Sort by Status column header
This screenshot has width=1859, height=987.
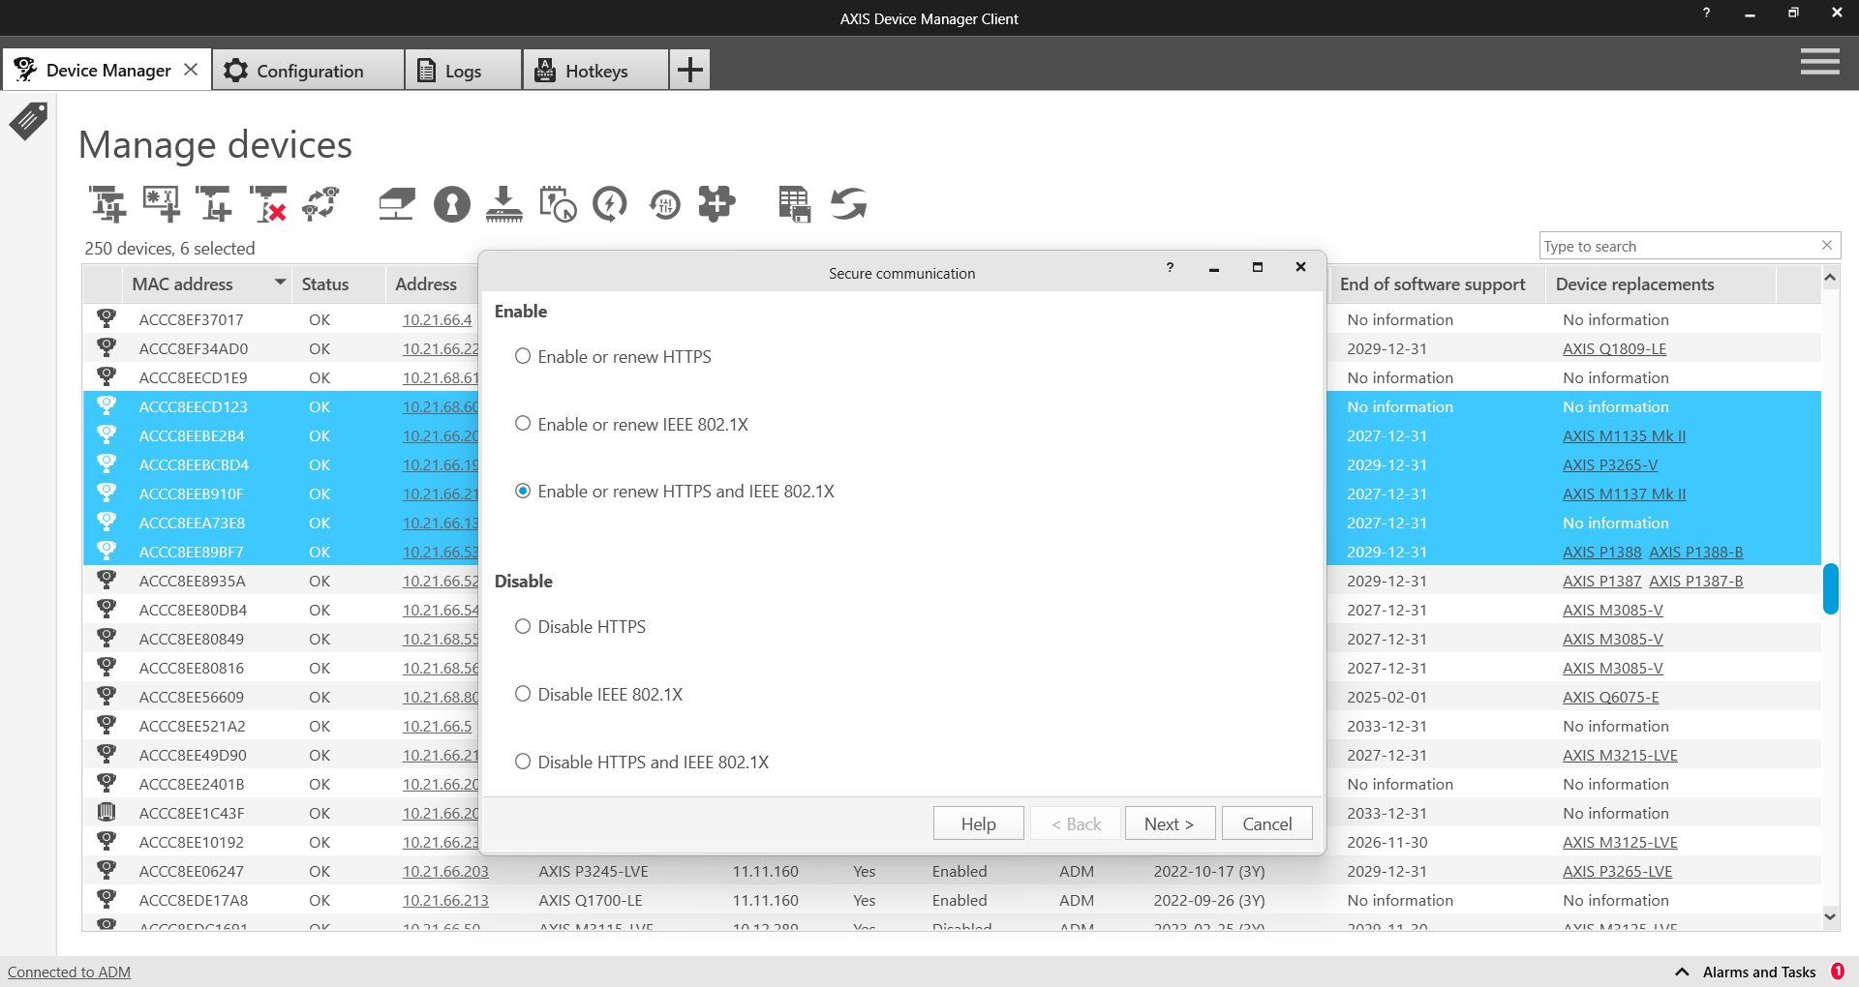click(x=337, y=284)
